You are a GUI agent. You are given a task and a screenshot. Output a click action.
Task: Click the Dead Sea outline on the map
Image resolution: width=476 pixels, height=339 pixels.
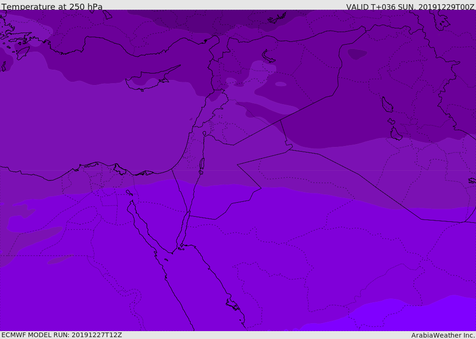click(202, 164)
